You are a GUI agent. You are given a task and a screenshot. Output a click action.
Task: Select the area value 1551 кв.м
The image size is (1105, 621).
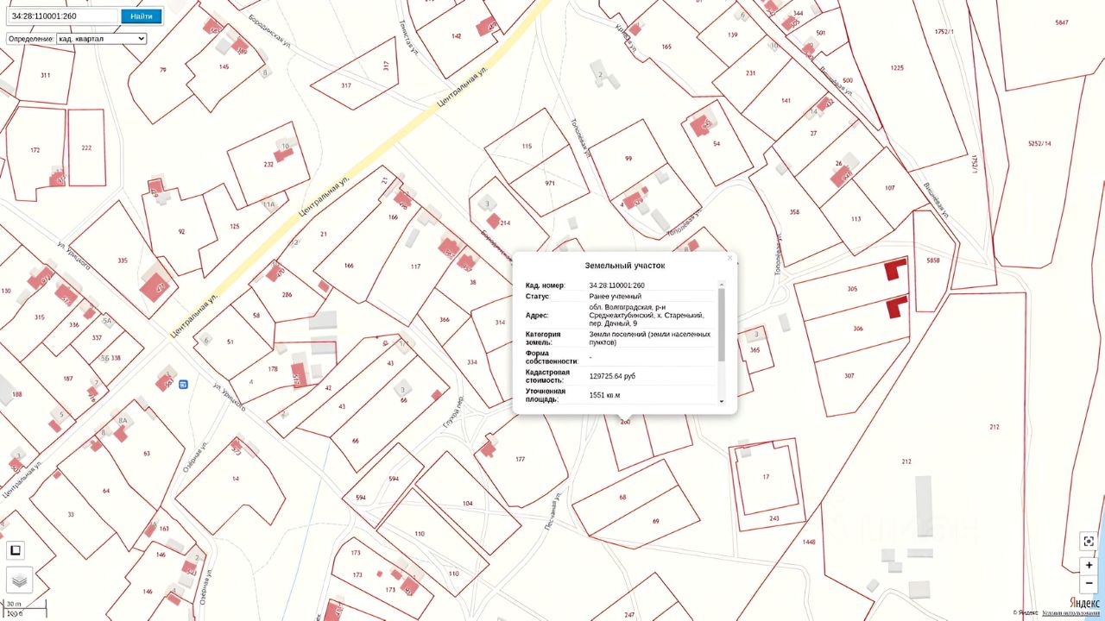coord(604,395)
